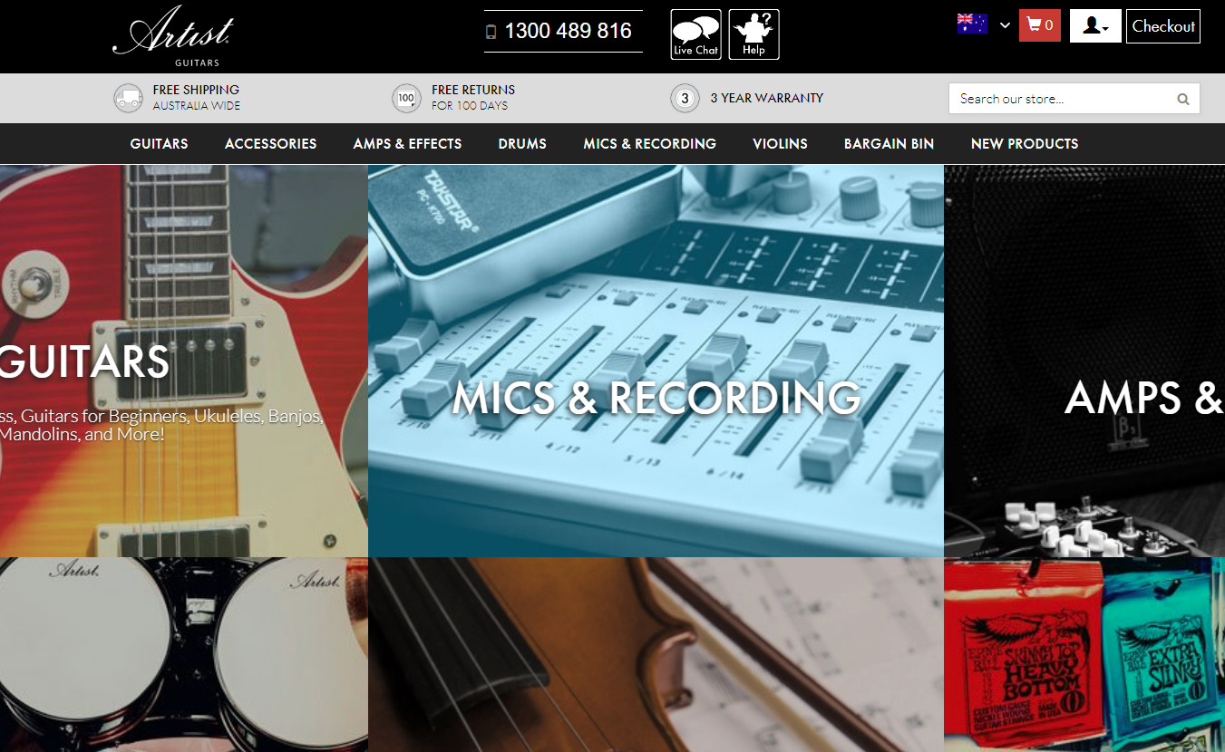Open the Guitars navigation menu

(x=159, y=144)
